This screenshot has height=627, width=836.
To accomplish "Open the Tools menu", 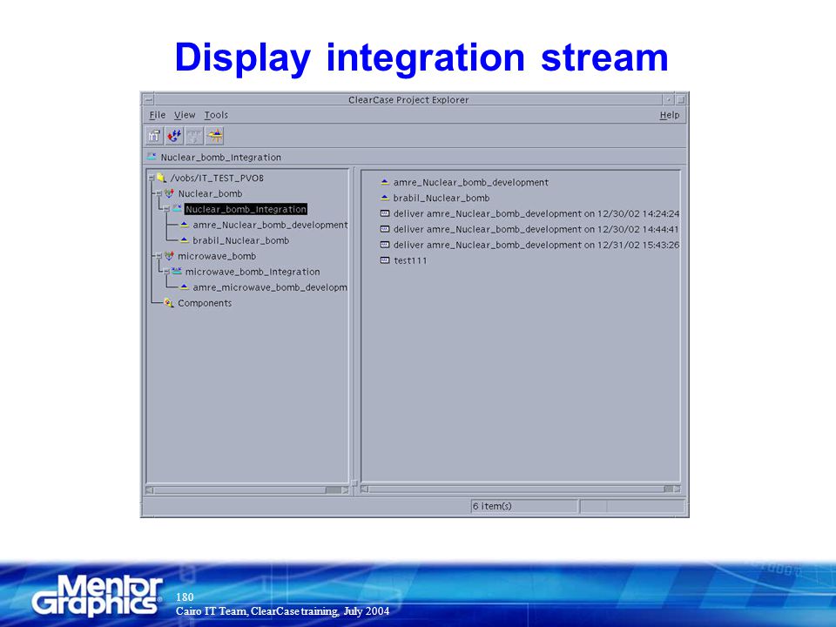I will click(216, 115).
